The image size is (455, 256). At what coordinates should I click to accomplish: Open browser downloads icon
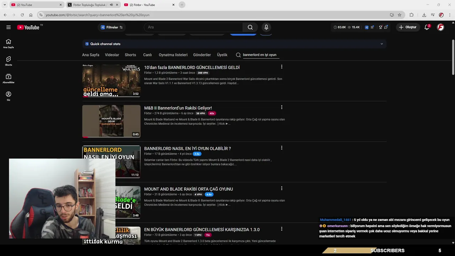click(x=424, y=15)
